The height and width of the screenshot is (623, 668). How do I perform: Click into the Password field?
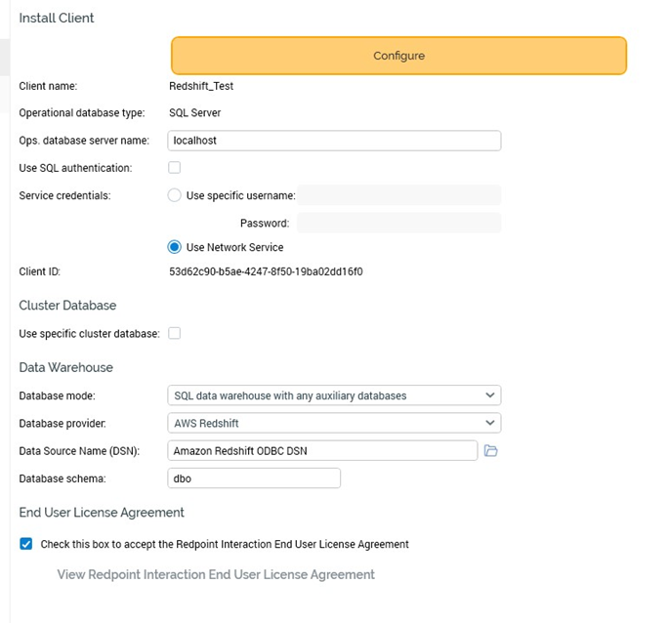398,224
